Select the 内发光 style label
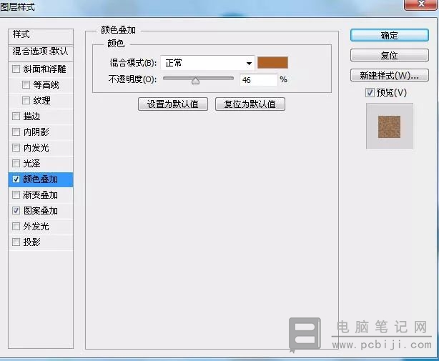The width and height of the screenshot is (439, 361). pos(36,147)
